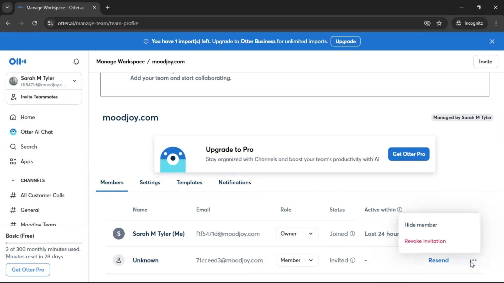Click the Role column header
The height and width of the screenshot is (283, 504).
[286, 210]
